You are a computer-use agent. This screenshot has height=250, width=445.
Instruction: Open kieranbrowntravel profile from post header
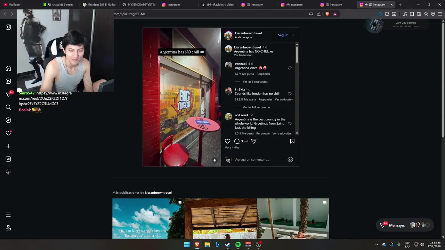(248, 33)
